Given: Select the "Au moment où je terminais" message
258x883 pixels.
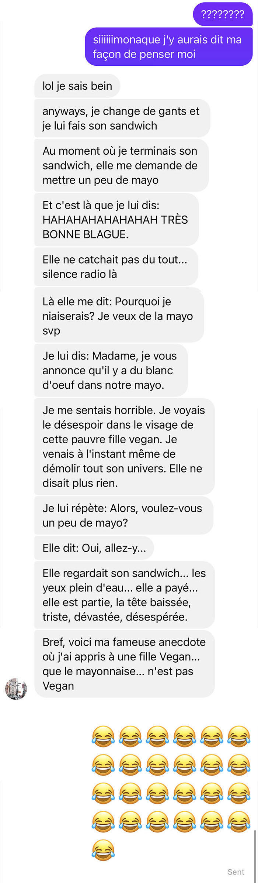Looking at the screenshot, I should pyautogui.click(x=121, y=165).
